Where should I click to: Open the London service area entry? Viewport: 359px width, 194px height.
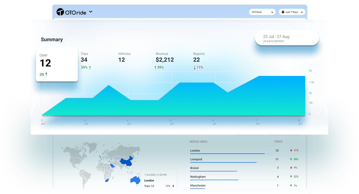(195, 150)
